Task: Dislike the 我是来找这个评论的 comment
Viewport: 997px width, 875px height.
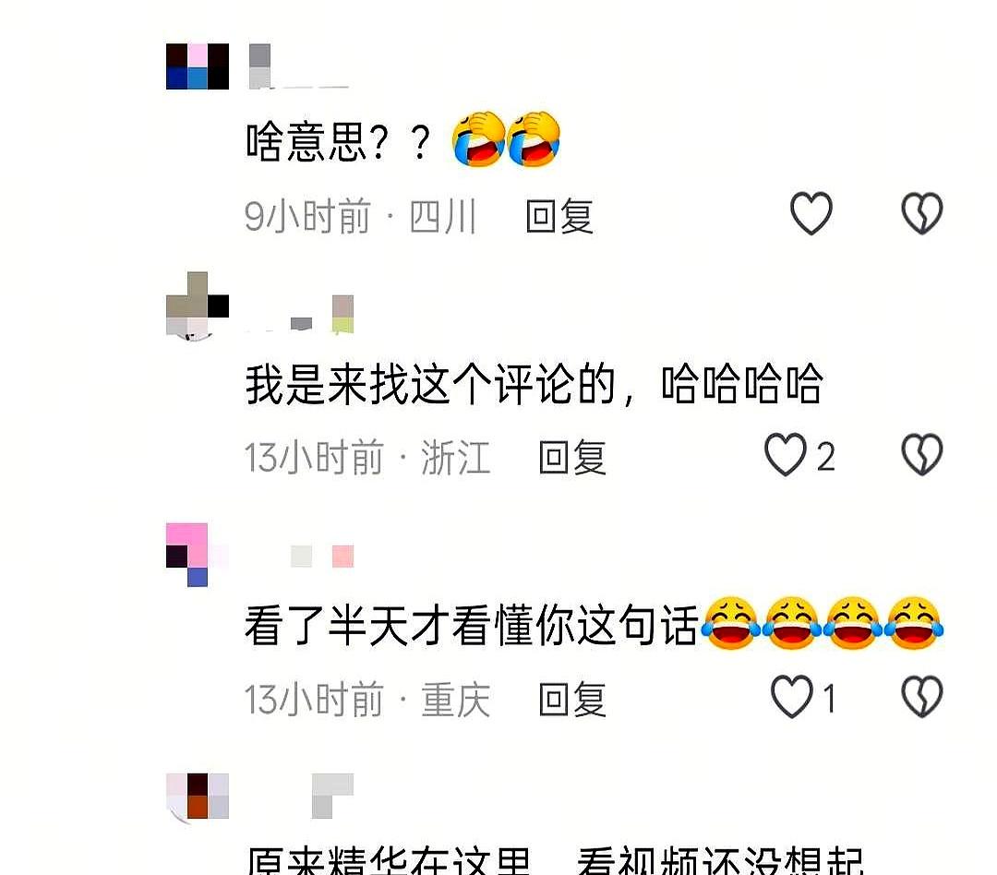Action: (922, 455)
